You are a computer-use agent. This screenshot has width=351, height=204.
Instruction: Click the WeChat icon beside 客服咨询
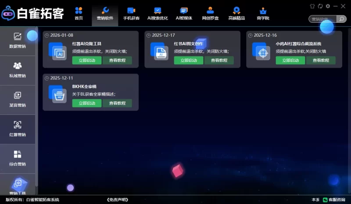pyautogui.click(x=325, y=200)
